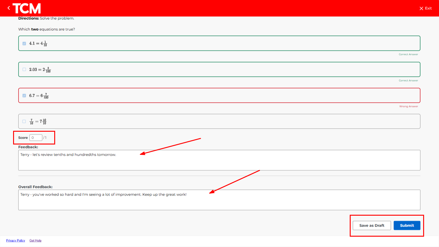439x247 pixels.
Task: Click the Correct Answer label under 2.03 equation
Action: [408, 81]
